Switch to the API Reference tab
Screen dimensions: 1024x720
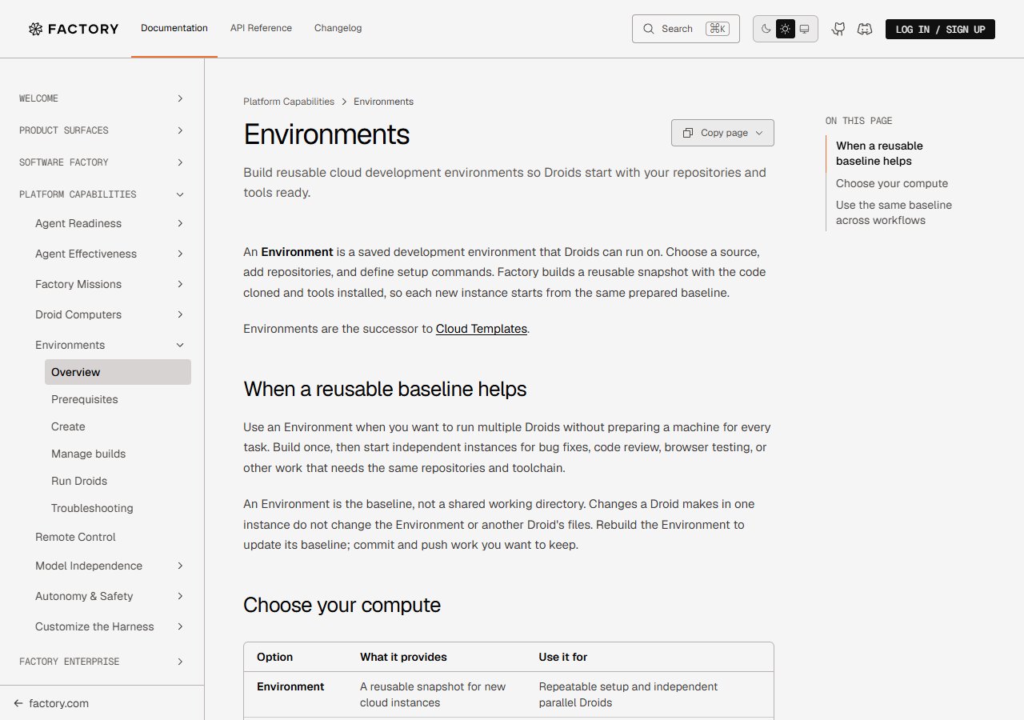click(261, 28)
